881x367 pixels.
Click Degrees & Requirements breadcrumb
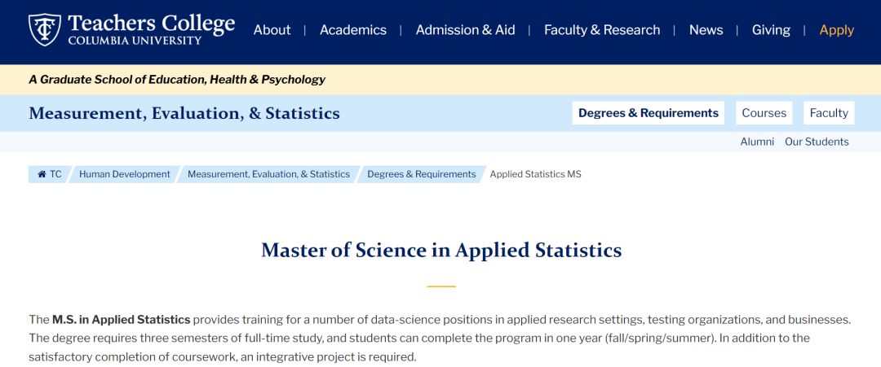[x=422, y=174]
